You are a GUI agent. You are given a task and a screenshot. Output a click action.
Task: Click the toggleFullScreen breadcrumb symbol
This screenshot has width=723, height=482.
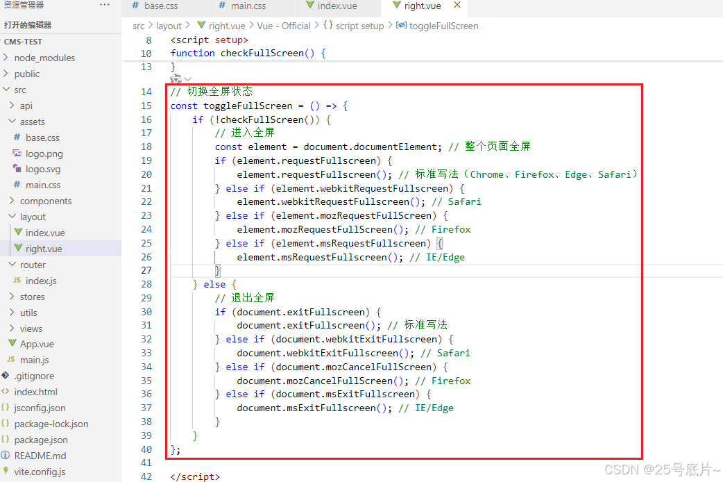pyautogui.click(x=437, y=26)
